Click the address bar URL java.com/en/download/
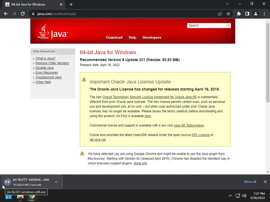The image size is (270, 202). tap(57, 14)
